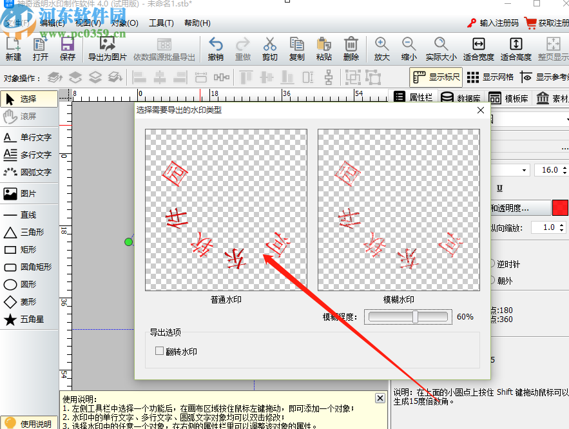
Task: Click the blur level (模糊程度) slider handle
Action: [x=415, y=316]
